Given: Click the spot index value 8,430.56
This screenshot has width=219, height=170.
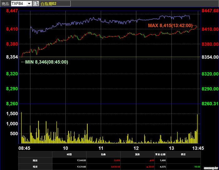Looking at the screenshot, I should (115, 167).
